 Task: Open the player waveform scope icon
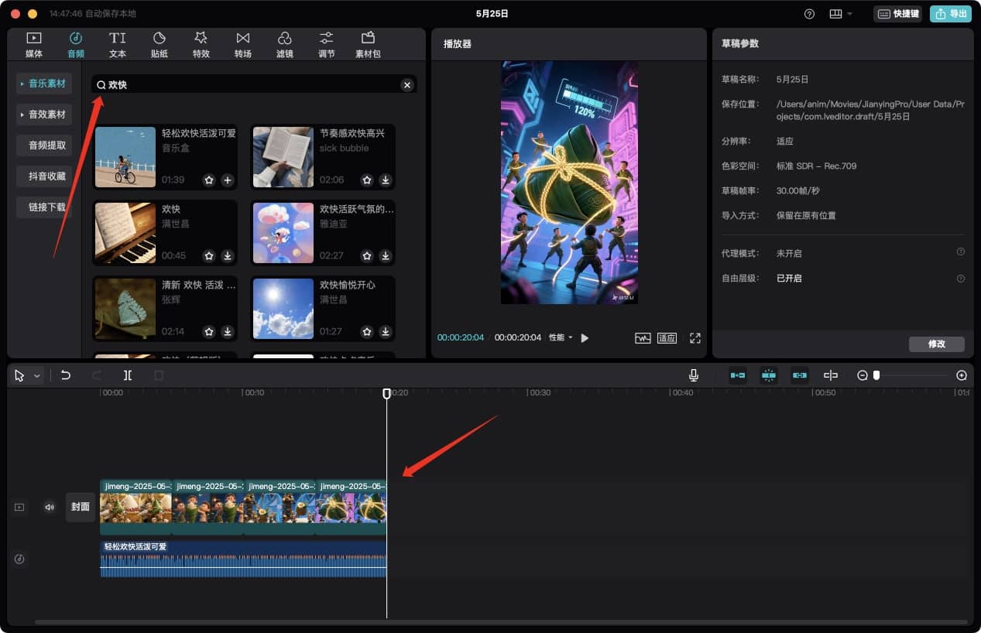643,338
